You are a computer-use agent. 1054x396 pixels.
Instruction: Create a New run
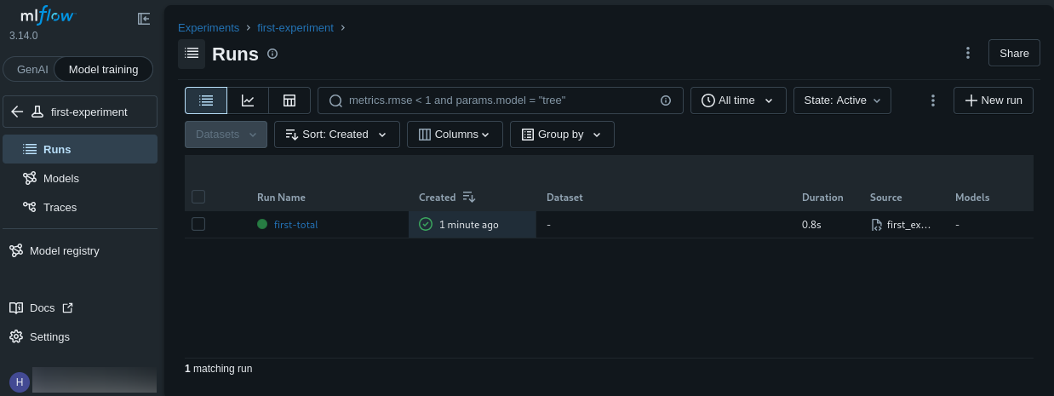click(994, 100)
